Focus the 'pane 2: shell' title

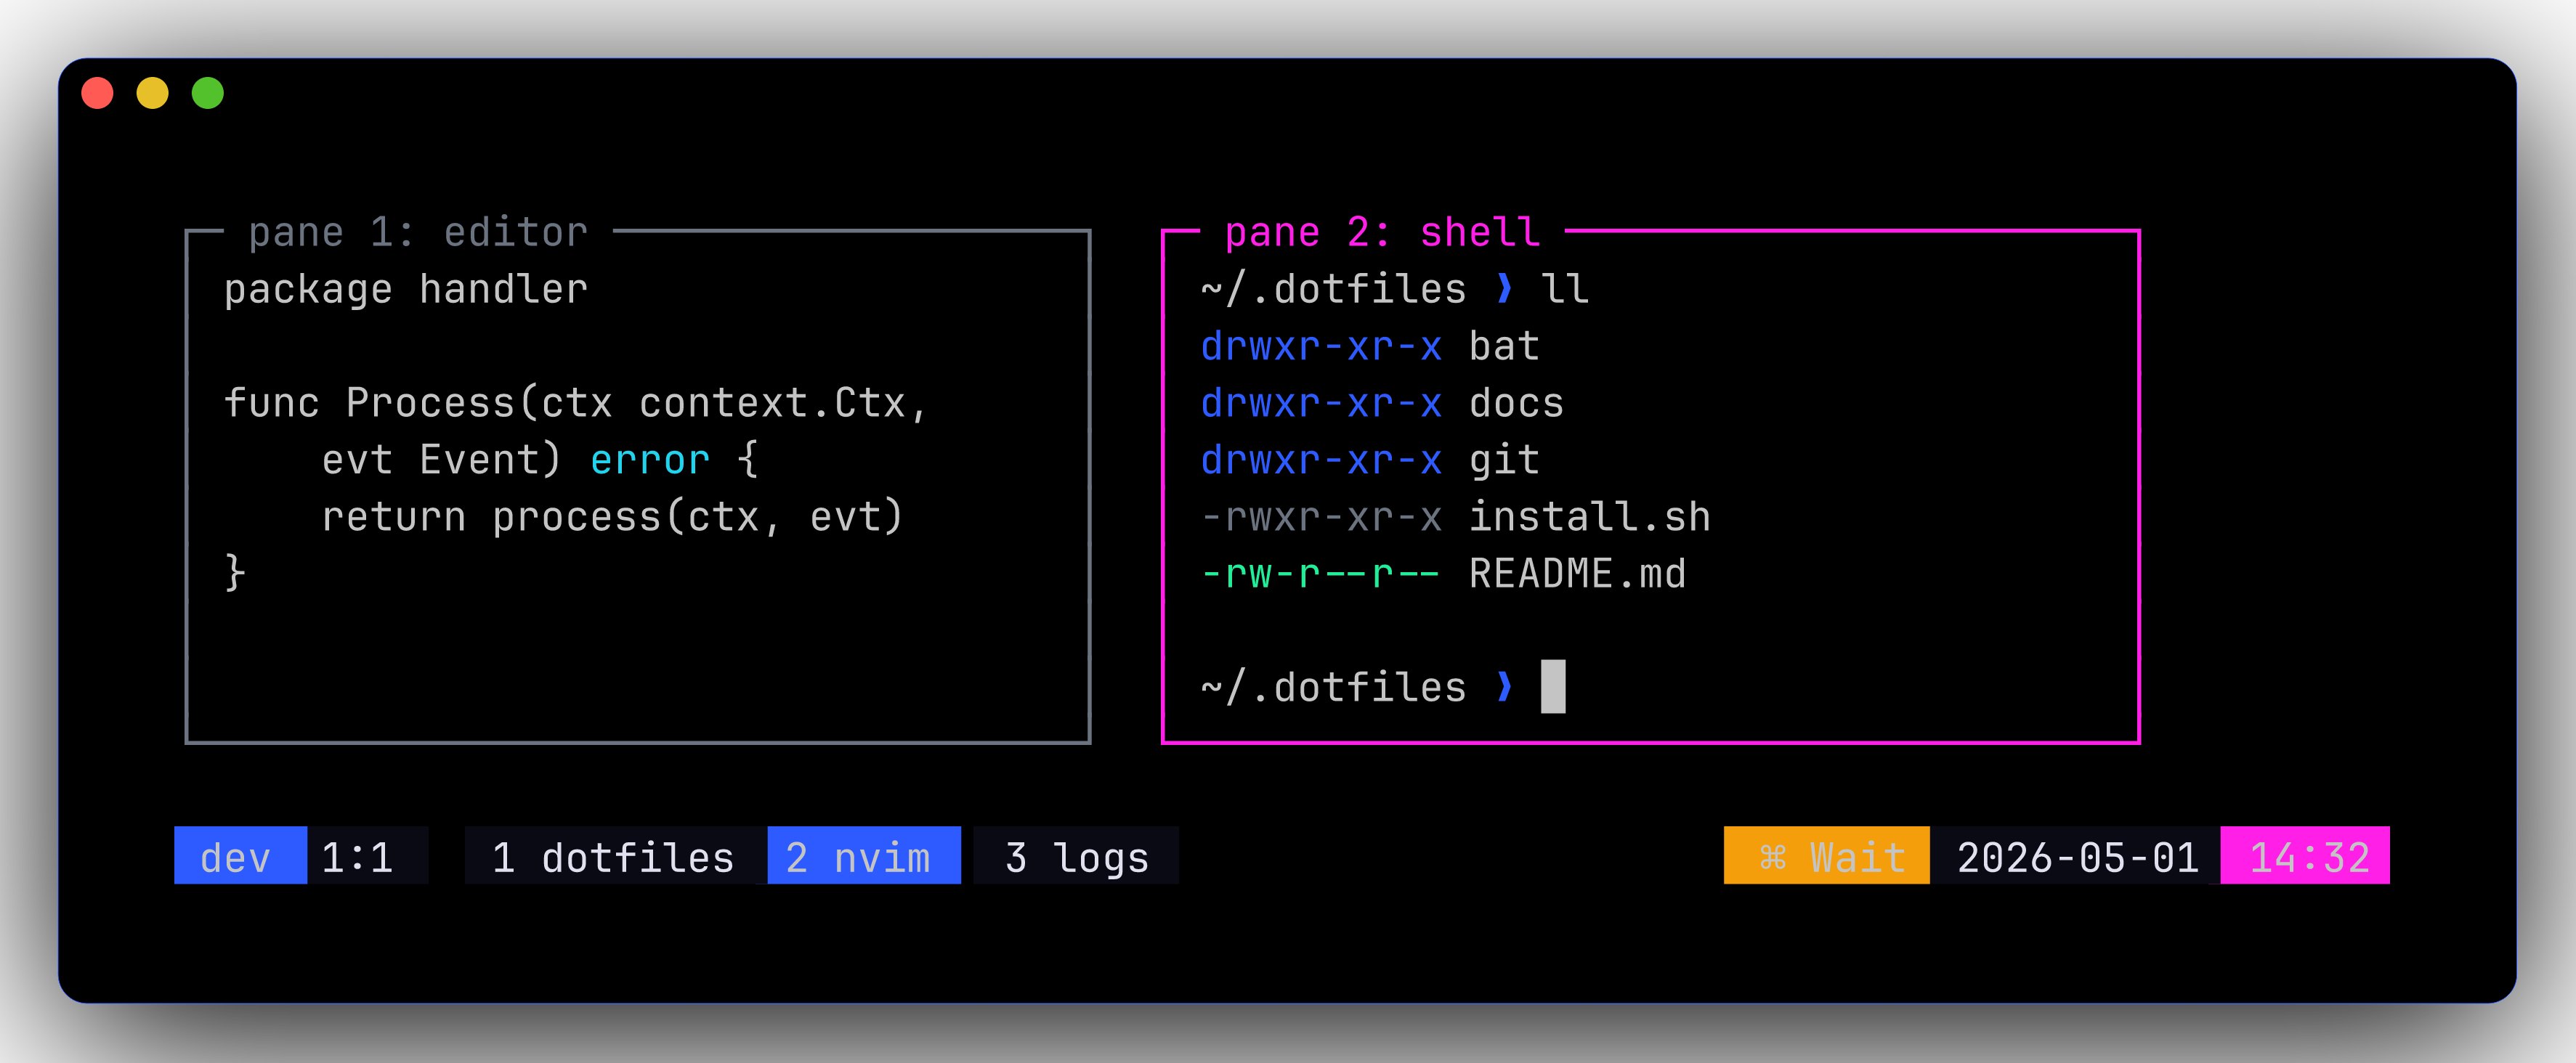tap(1382, 232)
